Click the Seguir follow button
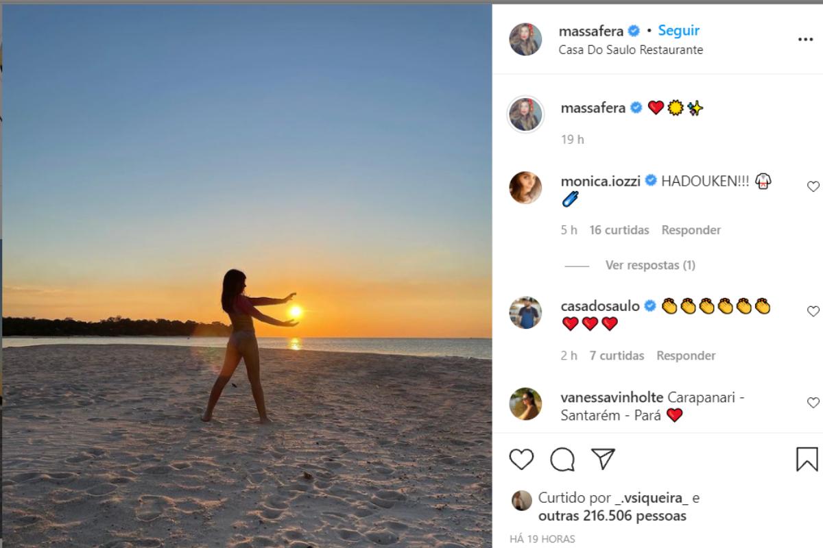This screenshot has width=823, height=548. [x=678, y=31]
